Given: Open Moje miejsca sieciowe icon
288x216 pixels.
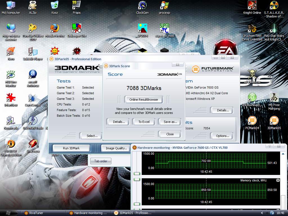Looking at the screenshot, I should [11, 32].
